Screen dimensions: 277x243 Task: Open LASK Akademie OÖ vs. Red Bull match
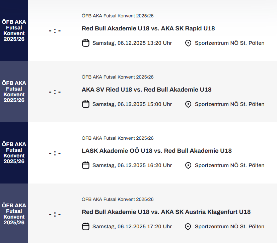[156, 151]
